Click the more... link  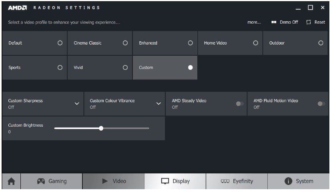point(254,22)
